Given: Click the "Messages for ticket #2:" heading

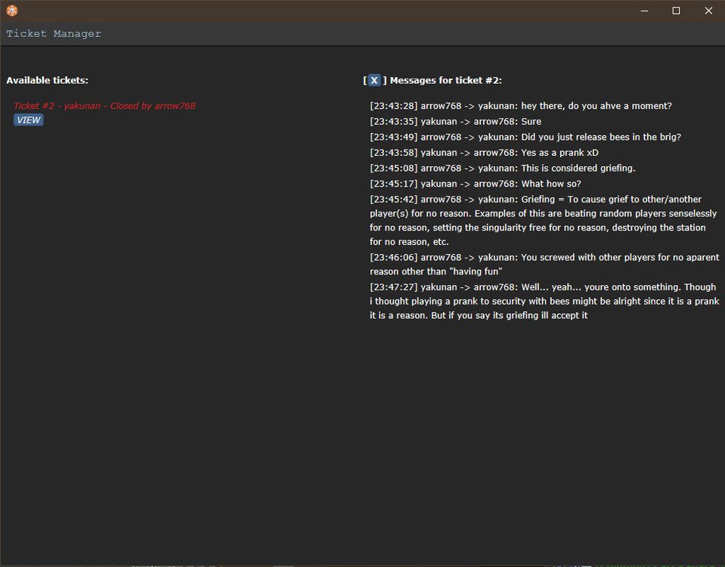Looking at the screenshot, I should pyautogui.click(x=445, y=80).
